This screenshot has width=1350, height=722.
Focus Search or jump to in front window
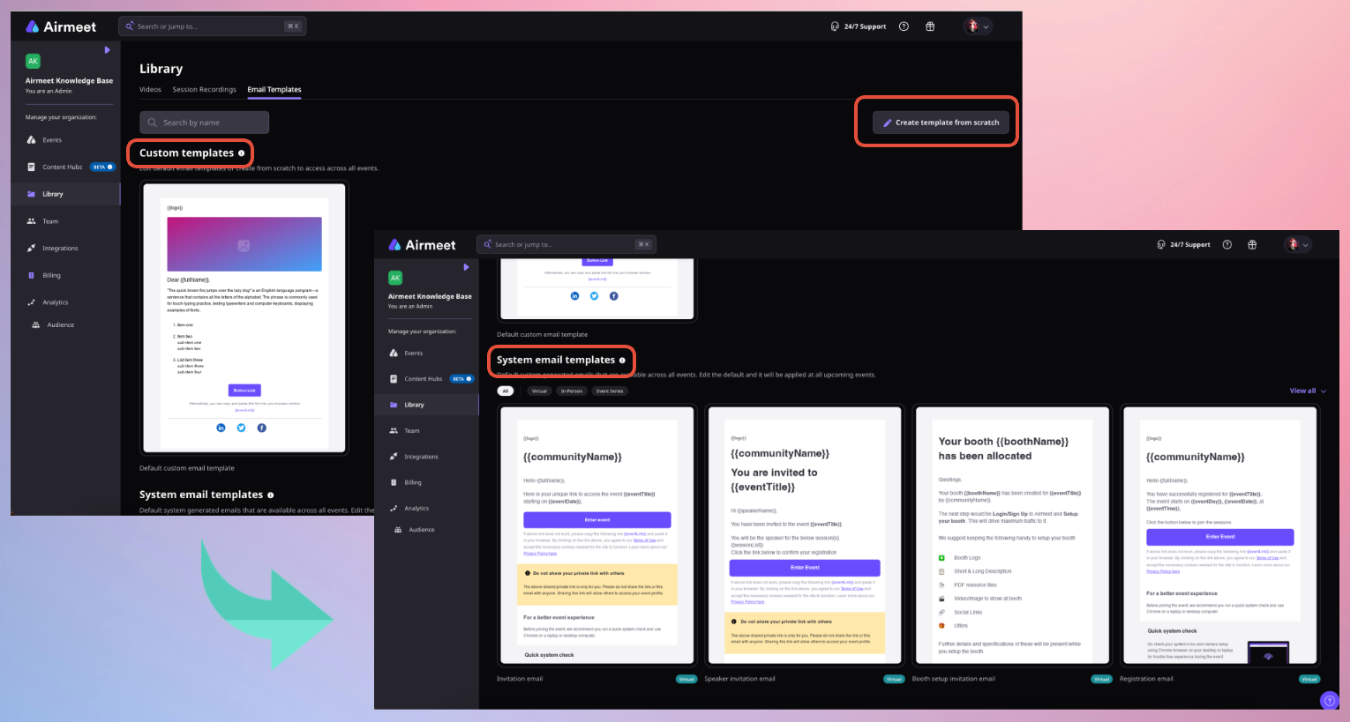[566, 244]
